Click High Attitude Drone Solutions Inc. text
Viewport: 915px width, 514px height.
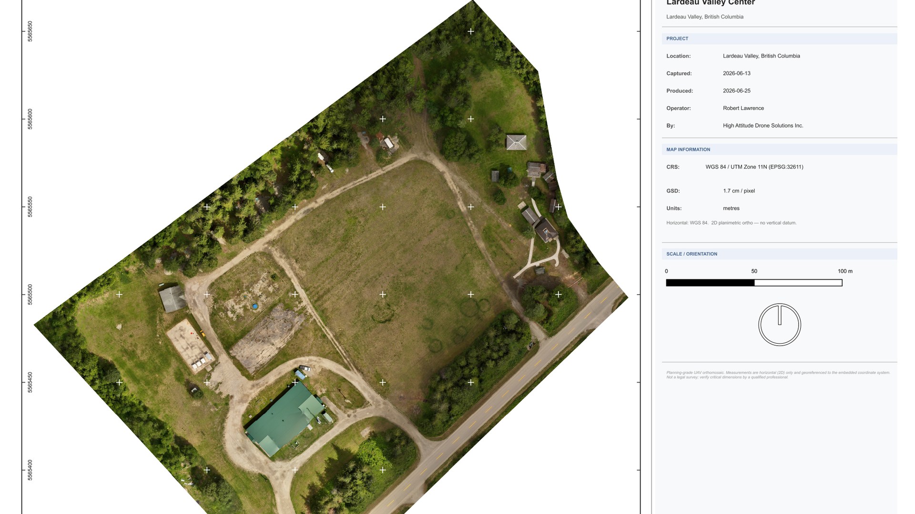point(763,126)
